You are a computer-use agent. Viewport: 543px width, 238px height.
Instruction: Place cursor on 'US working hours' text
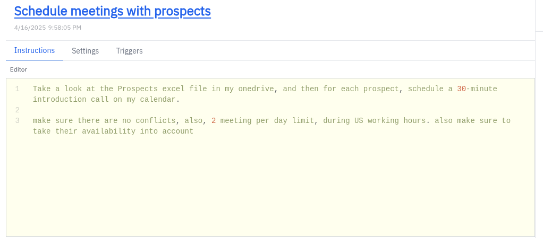(x=390, y=121)
